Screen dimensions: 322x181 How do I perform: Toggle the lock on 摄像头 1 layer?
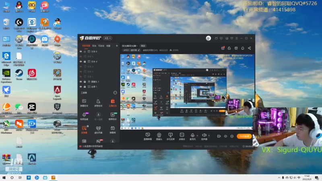pyautogui.click(x=85, y=82)
